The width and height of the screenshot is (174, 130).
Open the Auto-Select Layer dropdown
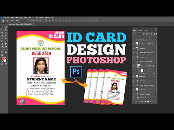[x=24, y=21]
